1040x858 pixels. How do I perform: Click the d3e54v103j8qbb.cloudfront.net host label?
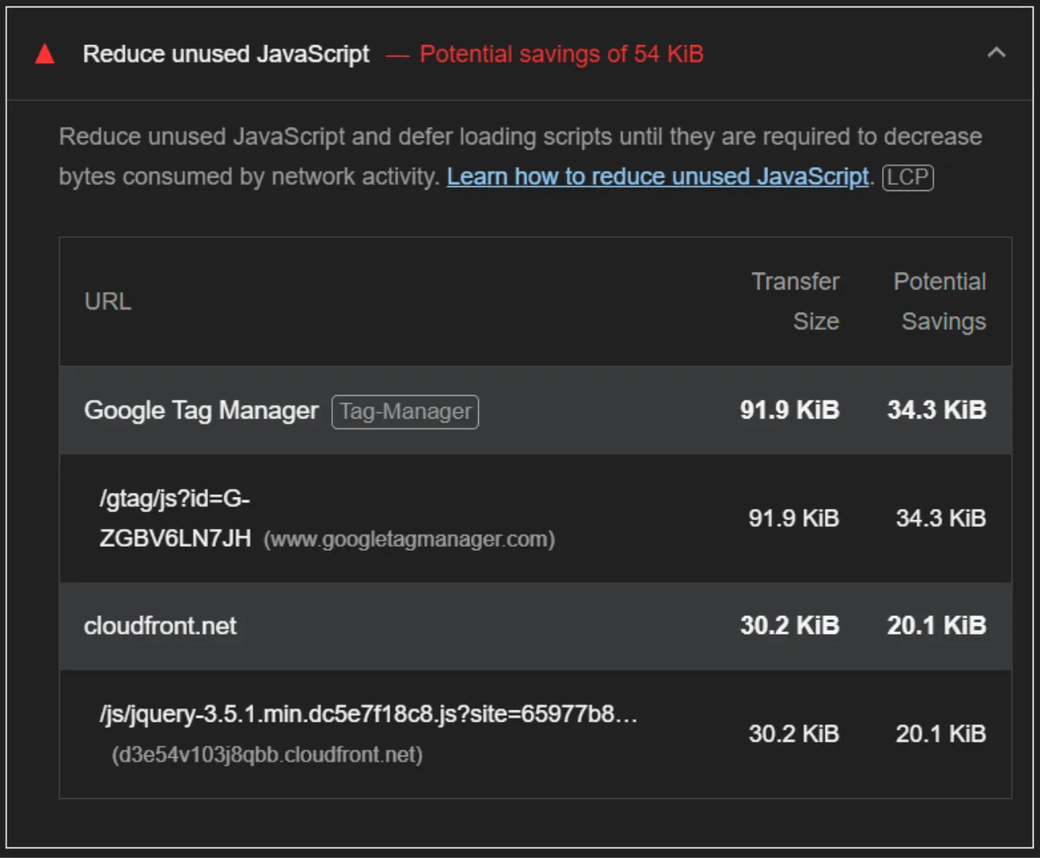[x=267, y=755]
